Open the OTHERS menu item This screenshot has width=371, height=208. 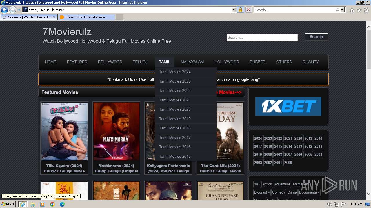tap(284, 62)
